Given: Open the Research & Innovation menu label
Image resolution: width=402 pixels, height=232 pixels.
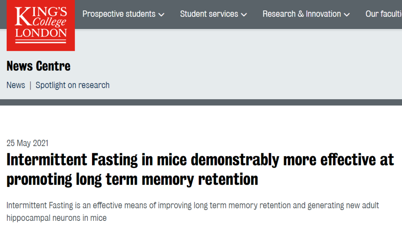Looking at the screenshot, I should [x=302, y=14].
